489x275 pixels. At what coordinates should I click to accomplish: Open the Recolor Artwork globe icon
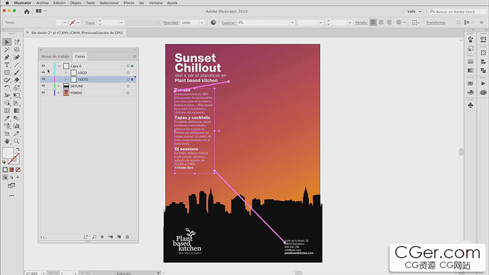click(213, 22)
